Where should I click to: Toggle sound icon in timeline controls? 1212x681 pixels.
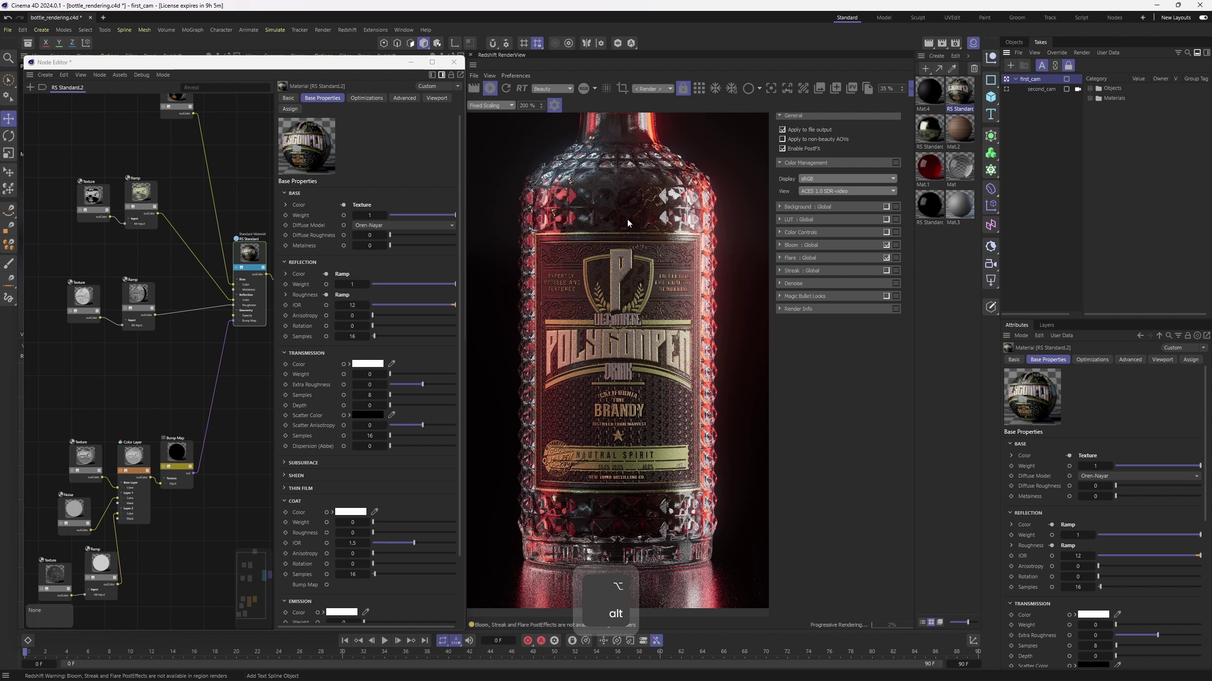(469, 640)
